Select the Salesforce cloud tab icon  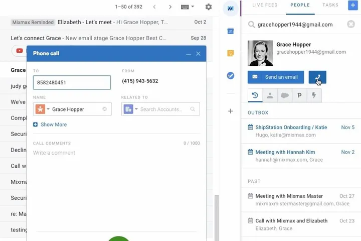click(285, 95)
